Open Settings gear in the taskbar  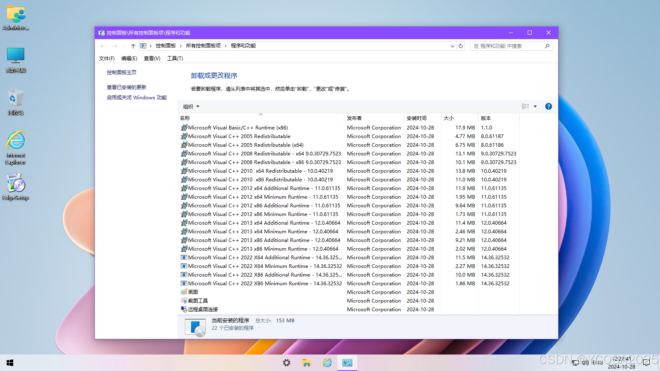point(287,363)
